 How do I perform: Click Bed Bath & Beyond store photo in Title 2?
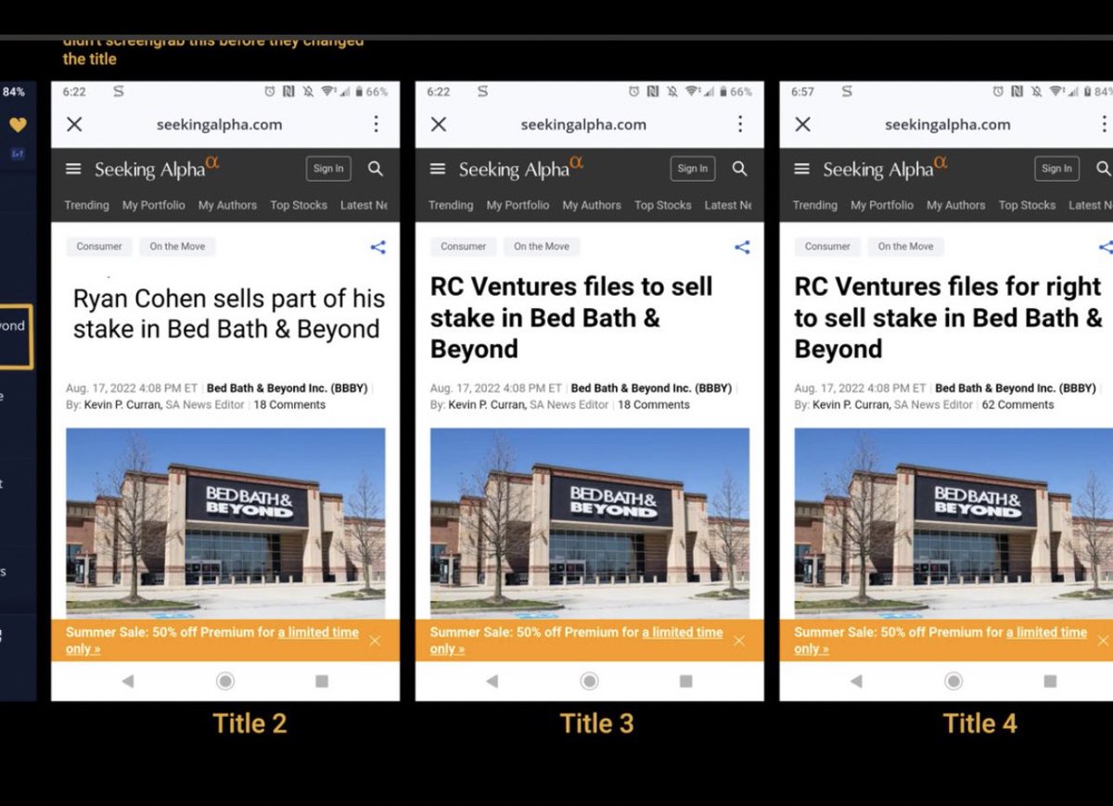pos(225,523)
